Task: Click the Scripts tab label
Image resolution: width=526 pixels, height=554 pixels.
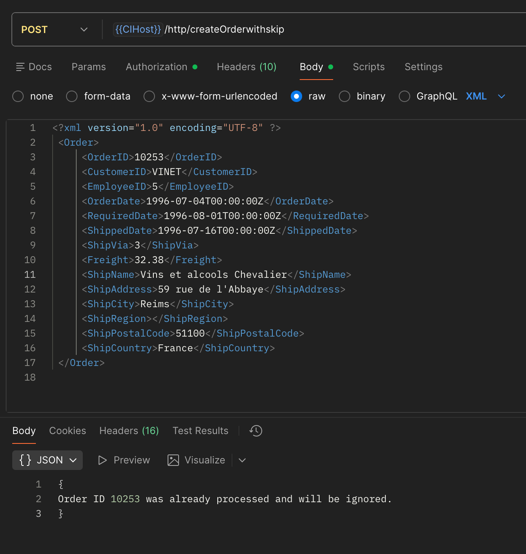Action: 368,66
